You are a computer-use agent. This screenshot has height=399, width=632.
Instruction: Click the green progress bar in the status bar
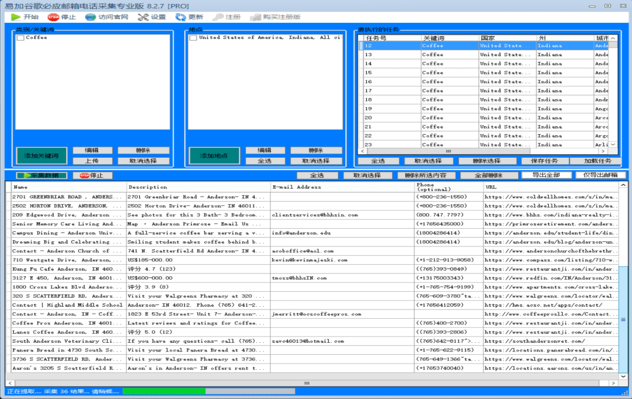tap(164, 392)
